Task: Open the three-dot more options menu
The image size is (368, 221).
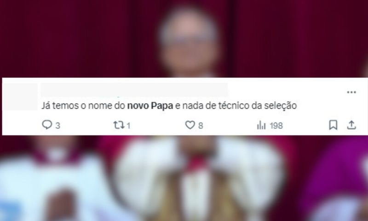Action: [351, 92]
